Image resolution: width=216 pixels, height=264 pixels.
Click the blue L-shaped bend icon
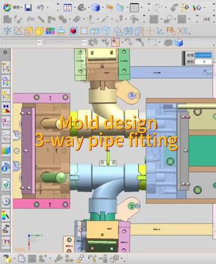[x=106, y=31]
